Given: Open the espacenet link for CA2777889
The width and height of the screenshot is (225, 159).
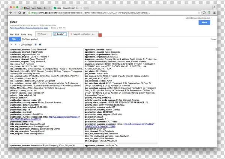Looking at the screenshot, I should tap(120, 125).
